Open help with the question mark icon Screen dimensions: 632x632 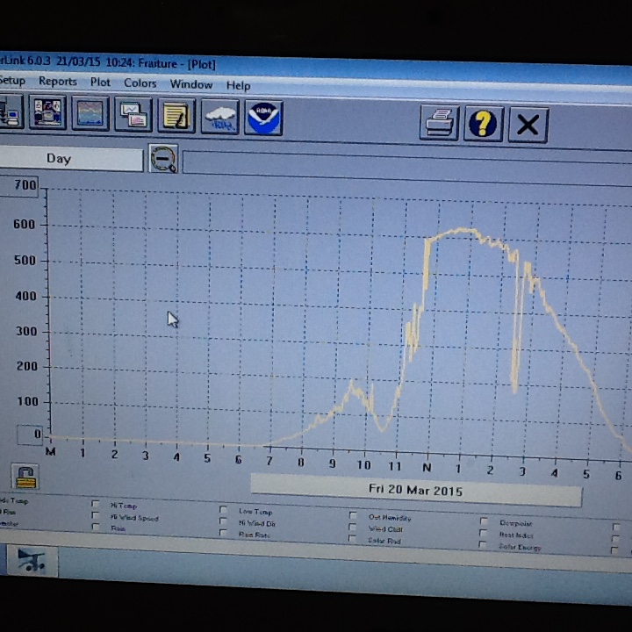[484, 124]
